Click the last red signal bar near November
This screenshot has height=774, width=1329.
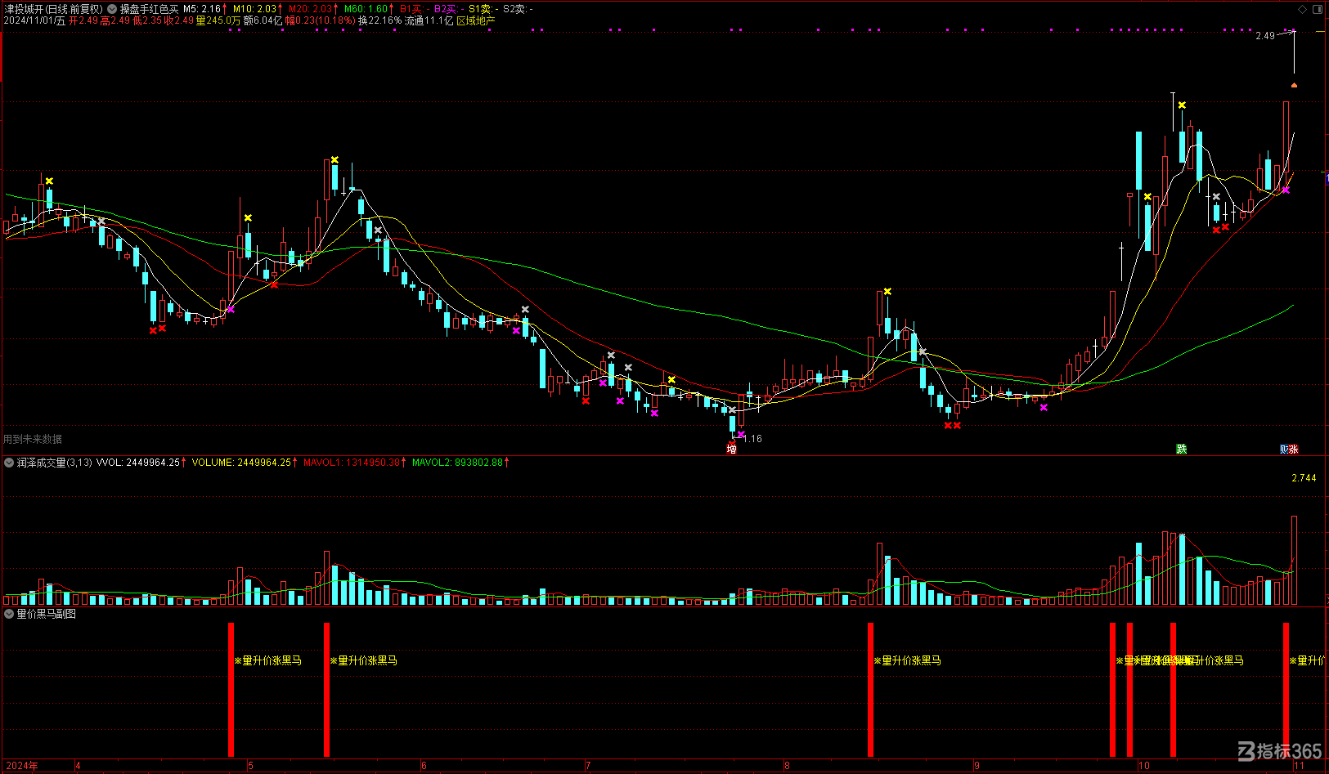[x=1286, y=690]
